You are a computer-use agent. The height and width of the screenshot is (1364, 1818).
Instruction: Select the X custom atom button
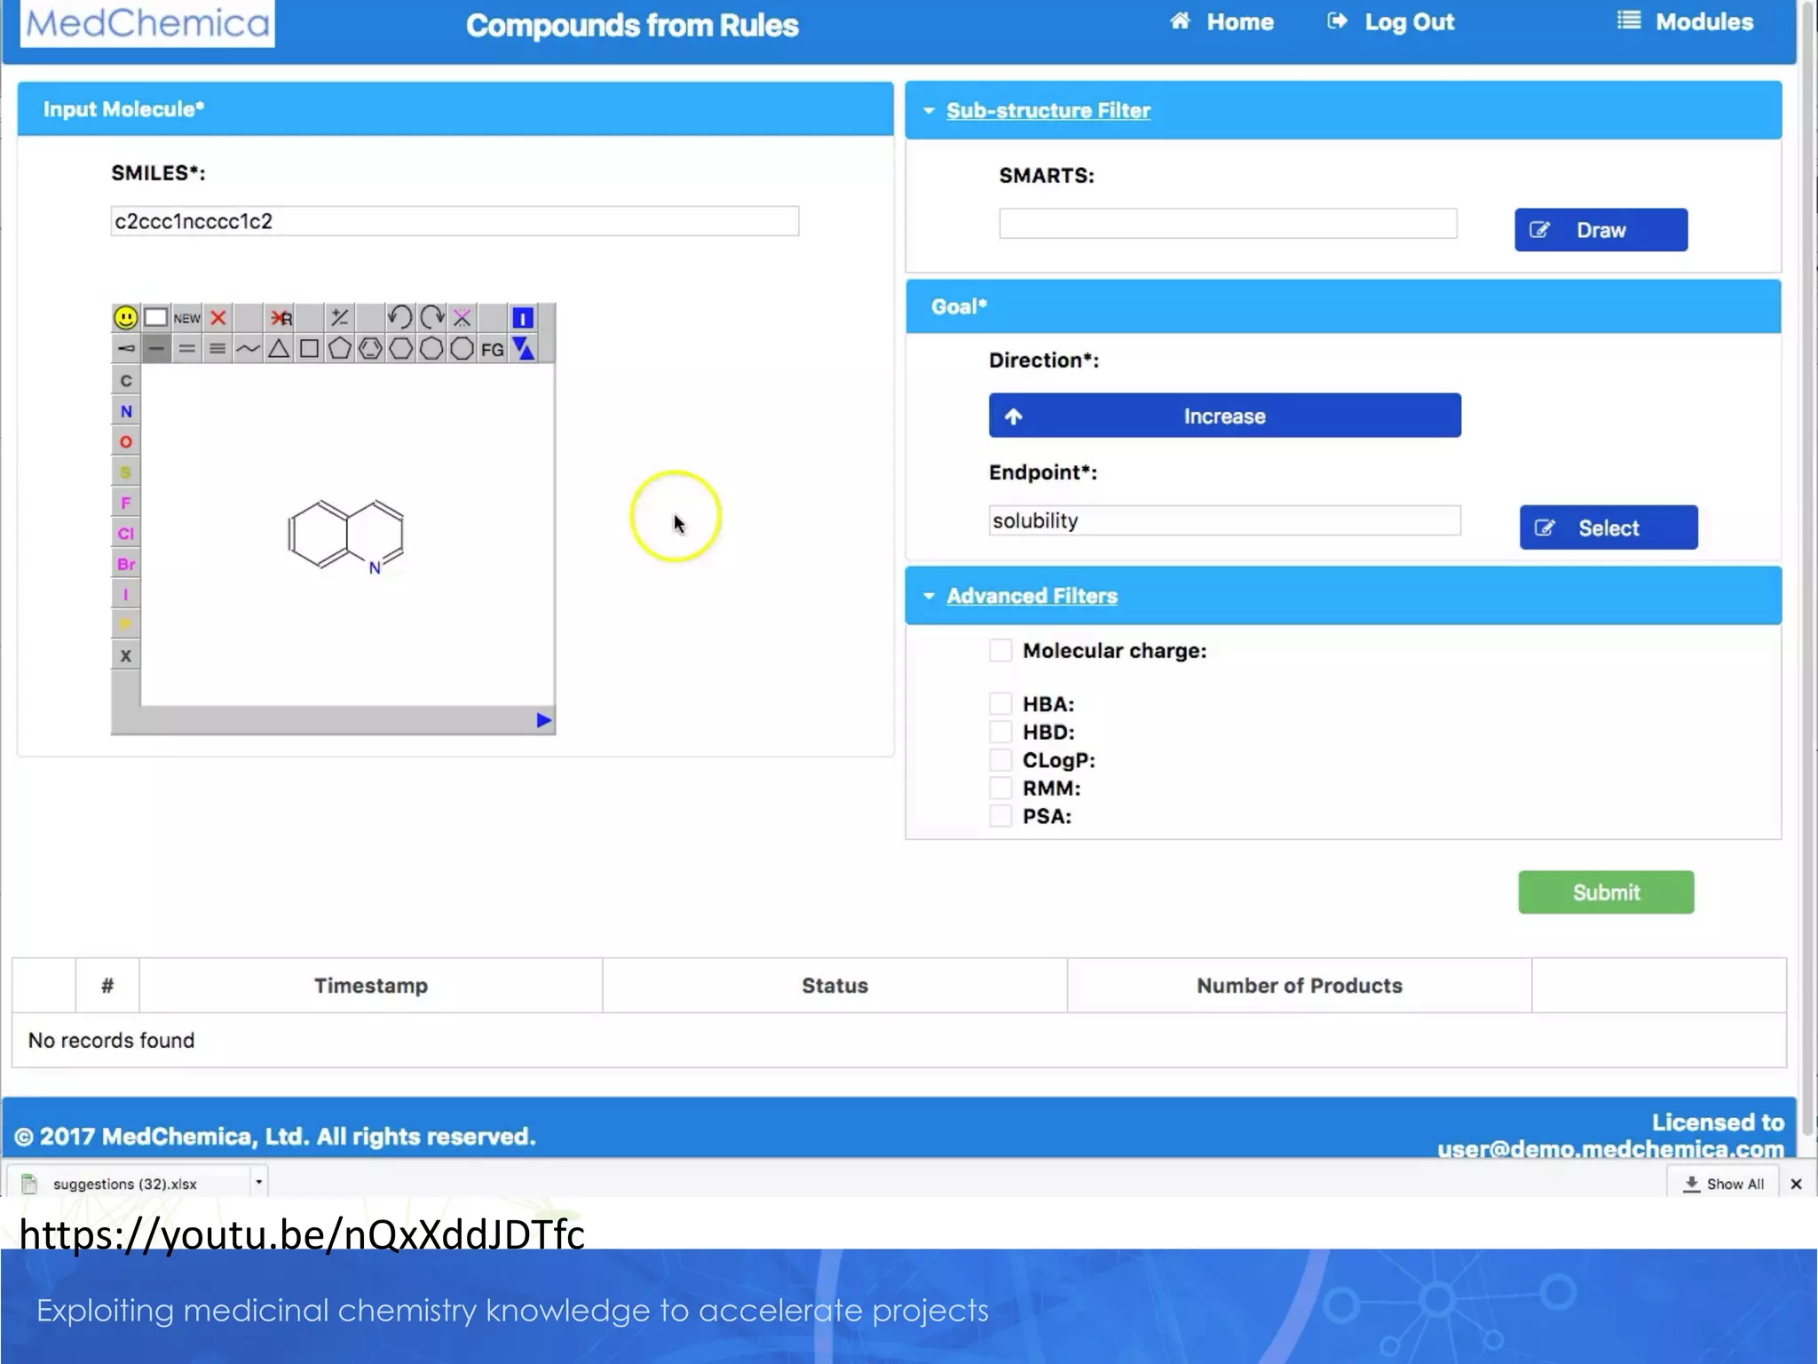(126, 656)
